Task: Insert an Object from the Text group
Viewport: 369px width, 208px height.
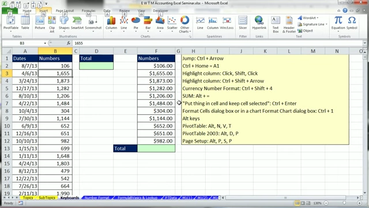Action: point(305,31)
